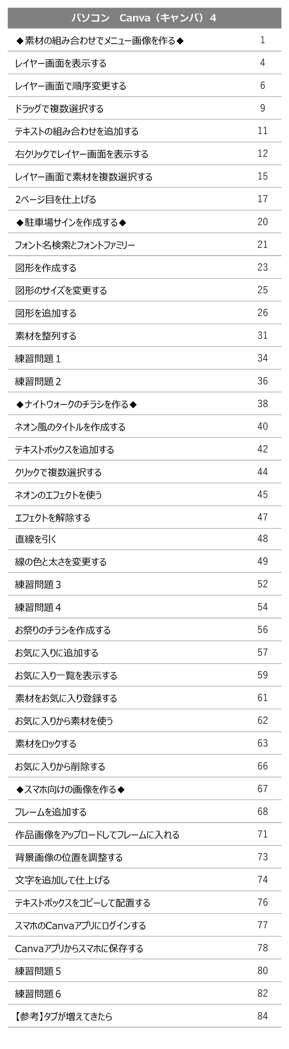Go to 'スマホのCanvaアプリにログインする' entry
Screen dimensions: 289x1049
tap(80, 926)
